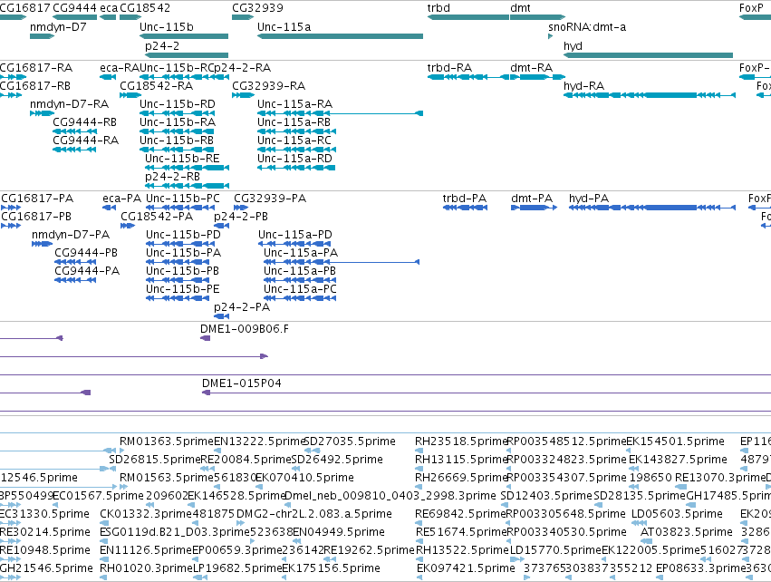Click the RE69842.5prime EST label
The image size is (771, 582).
[461, 514]
